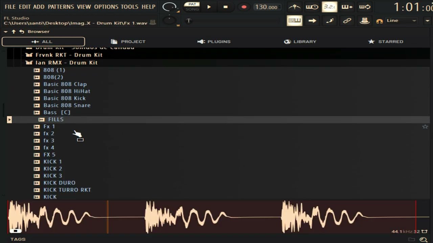Toggle typing keyboard to piano icon
The image size is (433, 243).
pyautogui.click(x=294, y=21)
